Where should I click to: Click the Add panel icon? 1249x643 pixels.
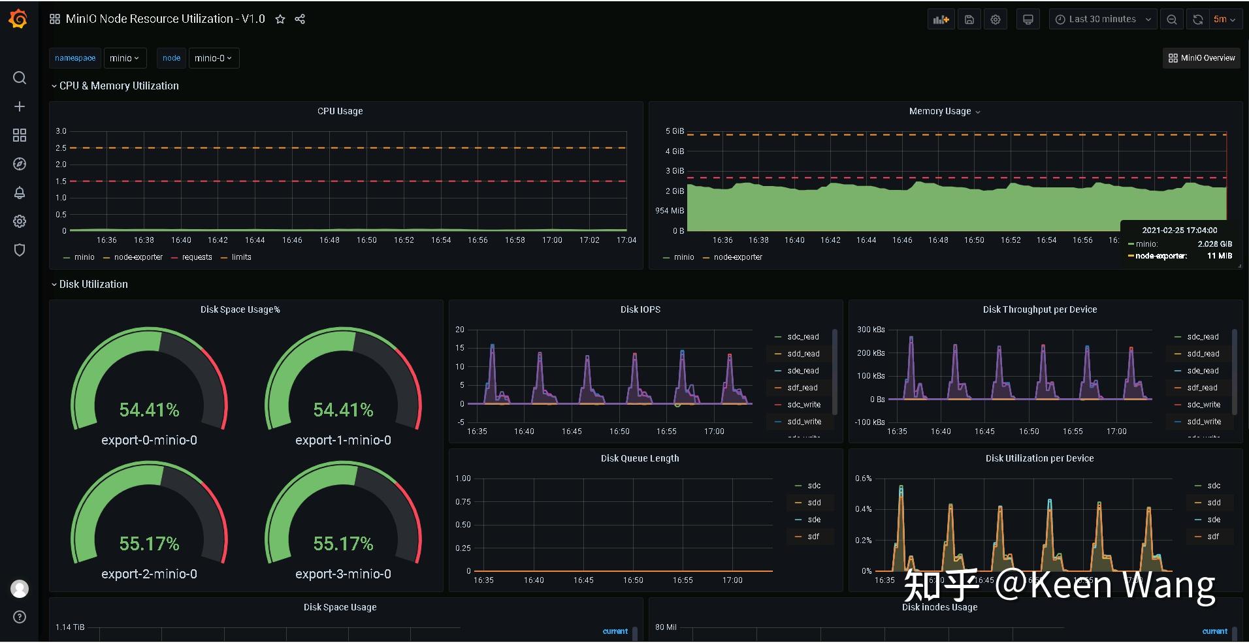(x=941, y=20)
